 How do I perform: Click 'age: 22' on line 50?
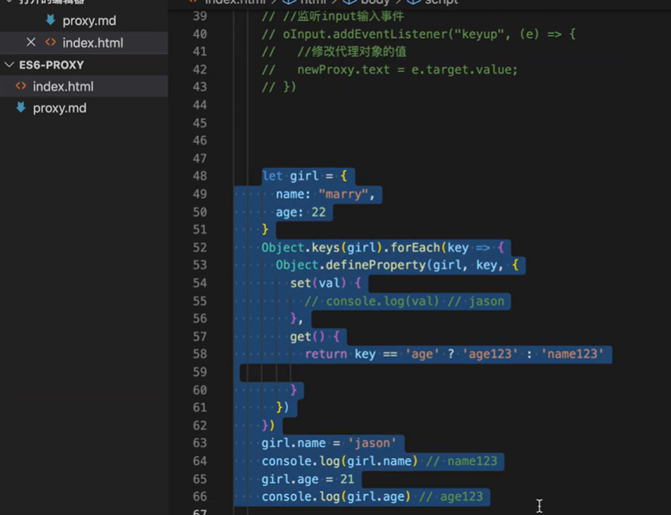[301, 212]
